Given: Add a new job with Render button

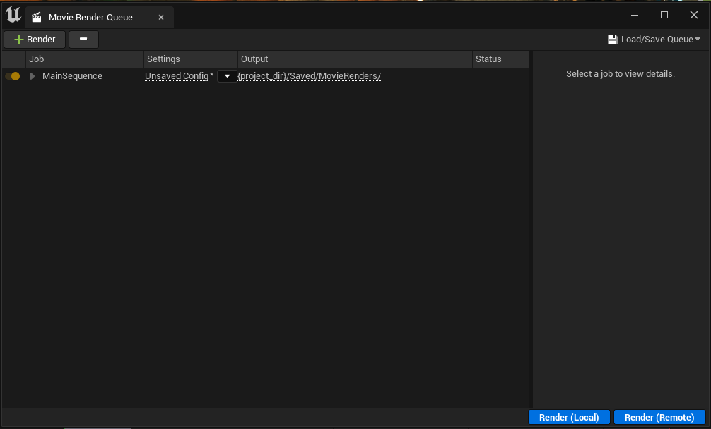Looking at the screenshot, I should coord(35,40).
